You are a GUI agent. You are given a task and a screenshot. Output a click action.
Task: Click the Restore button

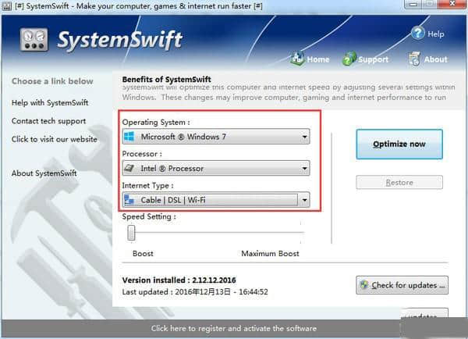point(399,182)
